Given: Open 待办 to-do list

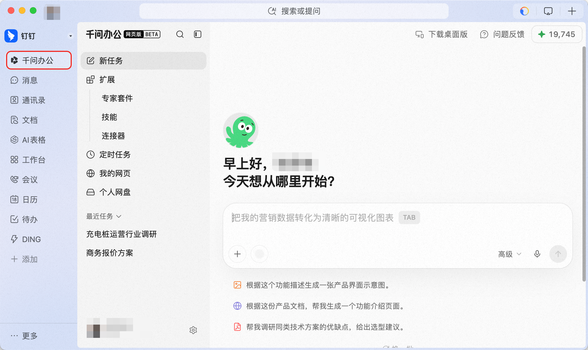Looking at the screenshot, I should click(x=39, y=219).
